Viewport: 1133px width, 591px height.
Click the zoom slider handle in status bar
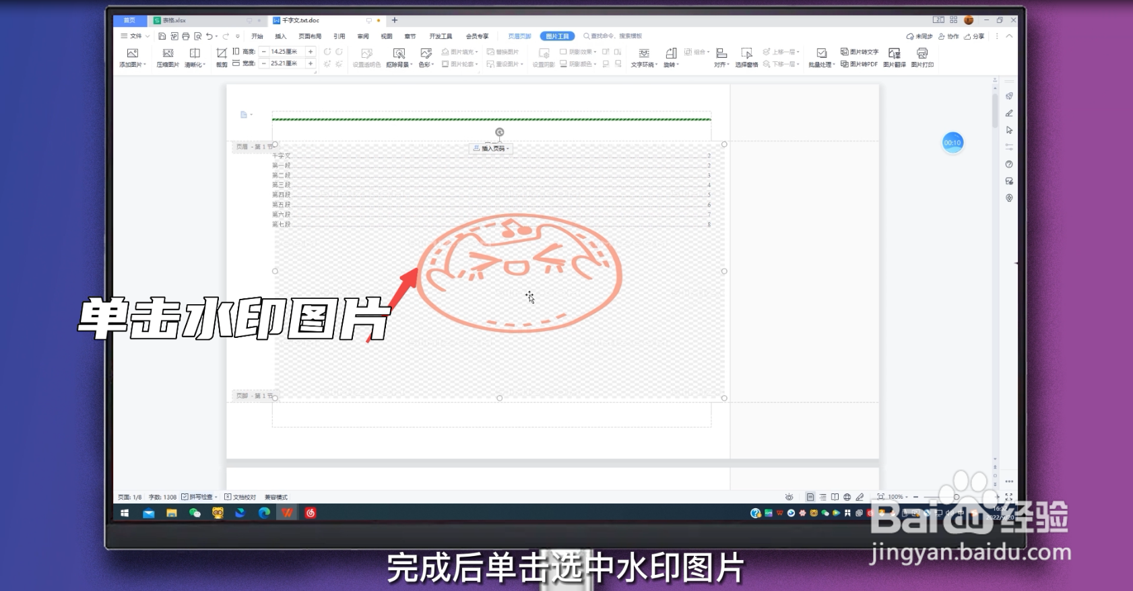pos(956,497)
